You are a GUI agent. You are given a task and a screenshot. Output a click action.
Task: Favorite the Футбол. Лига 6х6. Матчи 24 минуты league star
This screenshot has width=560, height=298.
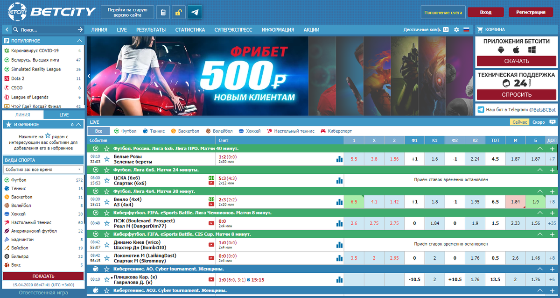[x=107, y=170]
